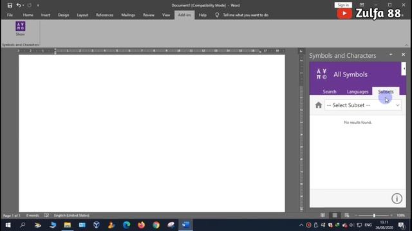Click the tab selector at ruler corner
The image size is (412, 231).
pyautogui.click(x=301, y=51)
